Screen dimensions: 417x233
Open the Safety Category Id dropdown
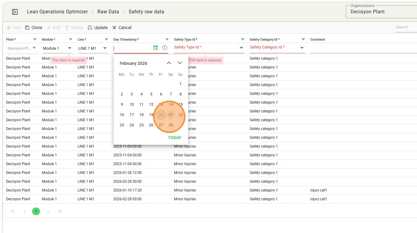point(302,48)
